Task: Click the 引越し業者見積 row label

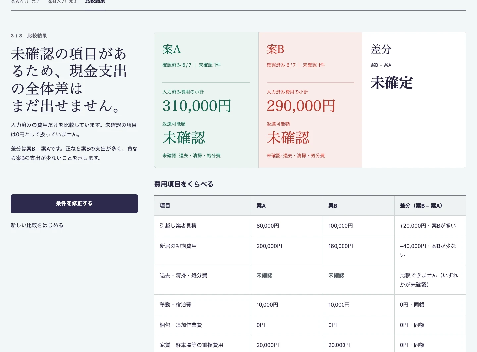Action: 178,226
